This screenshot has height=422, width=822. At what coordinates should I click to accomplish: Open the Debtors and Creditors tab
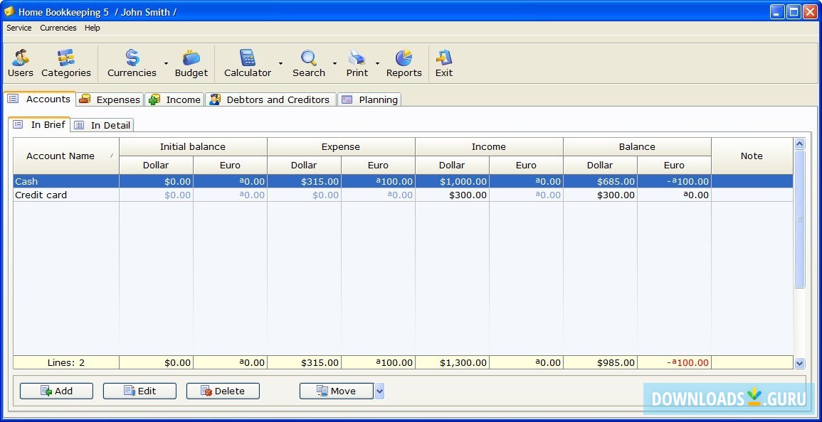pos(270,99)
